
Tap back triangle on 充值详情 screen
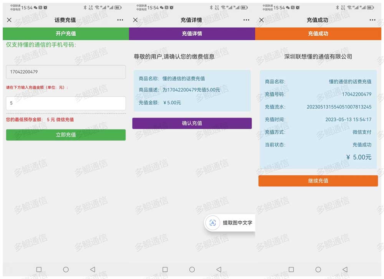219,269
